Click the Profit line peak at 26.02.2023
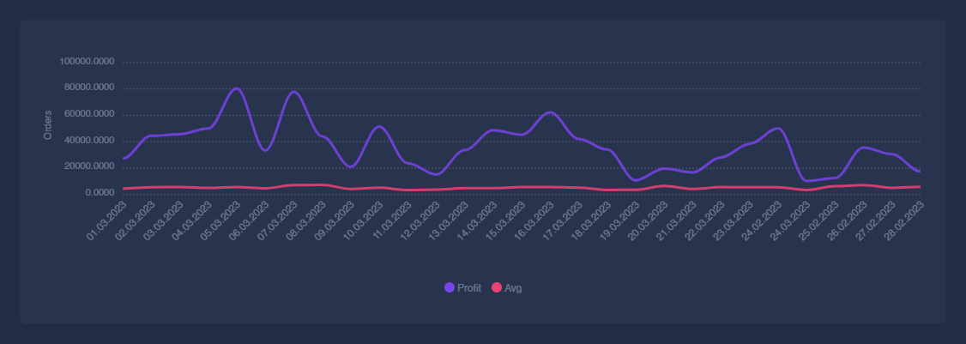This screenshot has width=966, height=344. coord(864,148)
